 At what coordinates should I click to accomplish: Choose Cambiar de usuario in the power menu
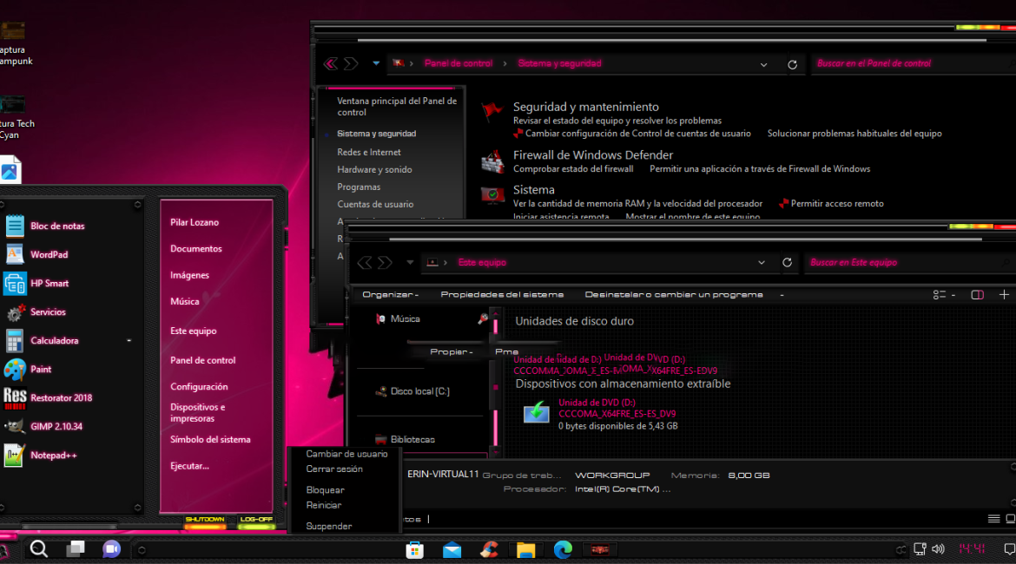(x=346, y=454)
